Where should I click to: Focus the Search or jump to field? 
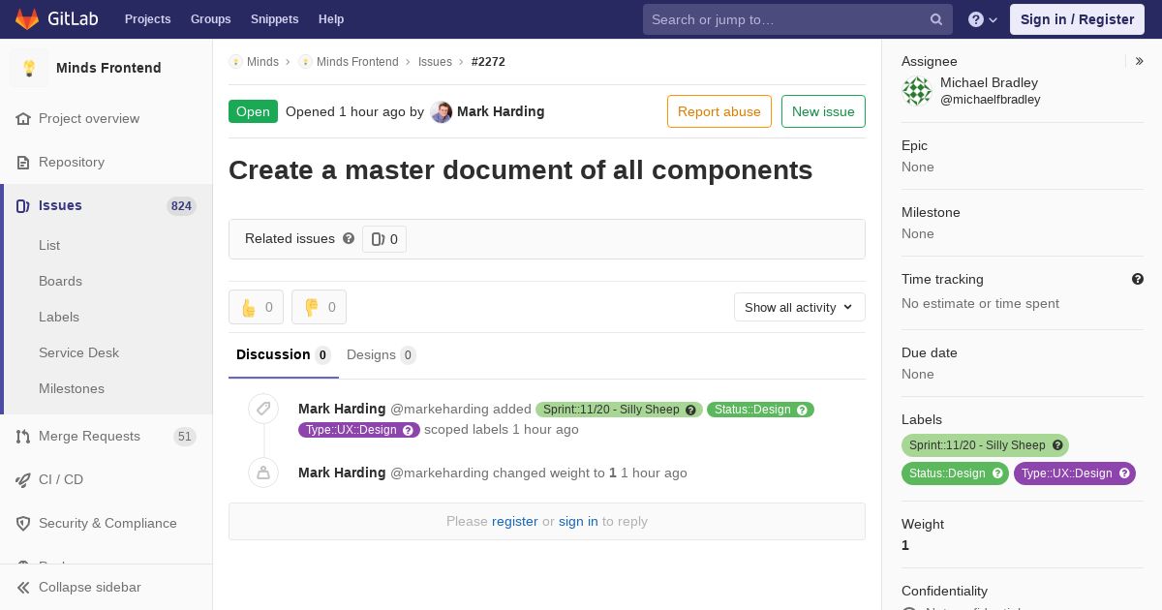click(x=798, y=19)
